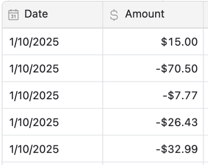Screen dimensions: 208x165
Task: Click the dollar sign icon beside Amount
Action: point(114,15)
